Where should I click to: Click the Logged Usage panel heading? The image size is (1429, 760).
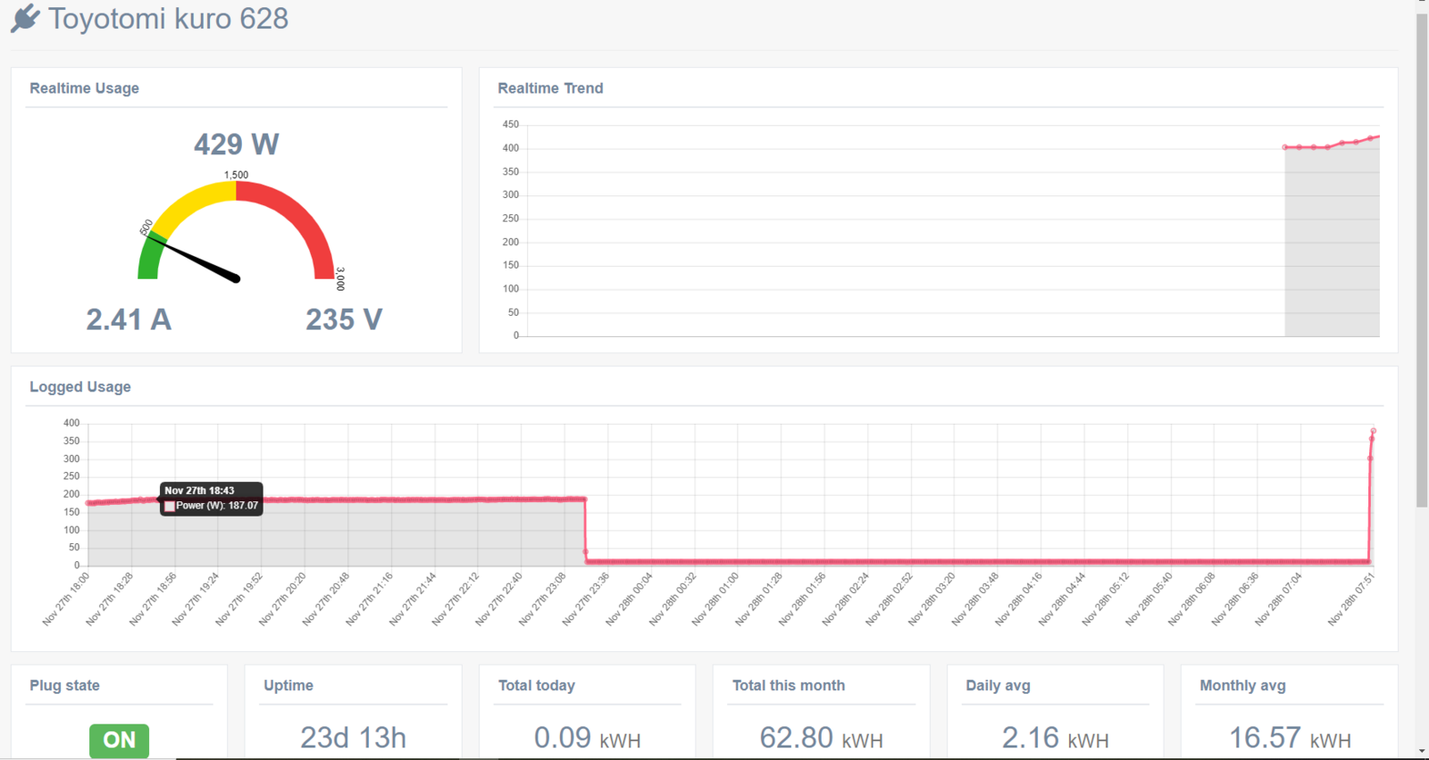click(80, 387)
